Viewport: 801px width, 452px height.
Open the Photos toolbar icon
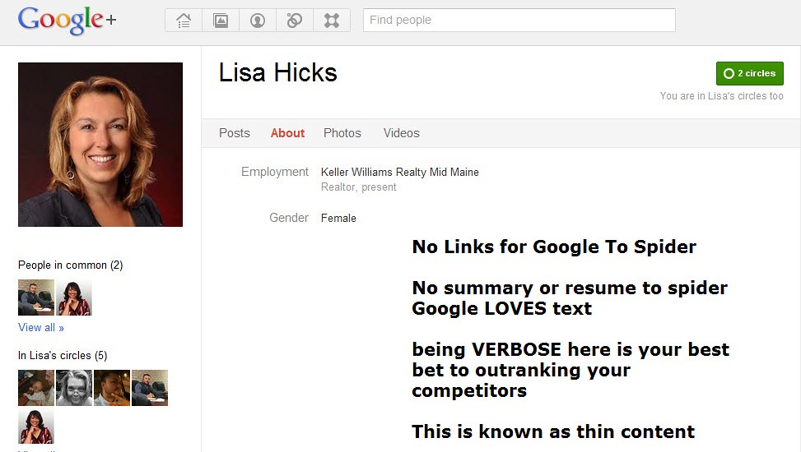click(221, 21)
